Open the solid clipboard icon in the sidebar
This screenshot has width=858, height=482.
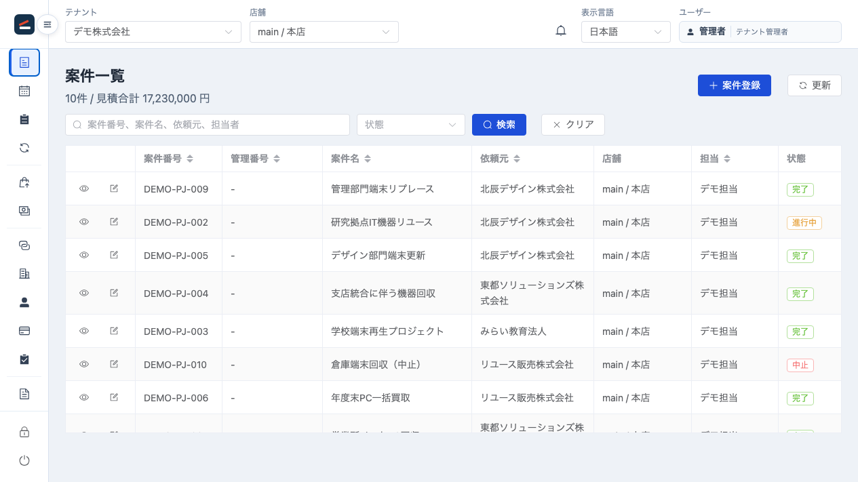pyautogui.click(x=24, y=119)
